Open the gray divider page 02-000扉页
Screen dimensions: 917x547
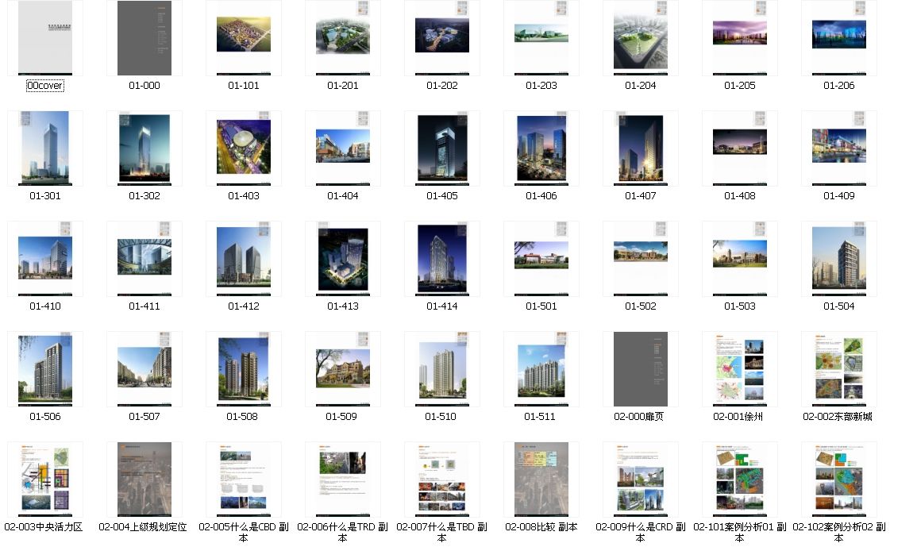coord(640,368)
